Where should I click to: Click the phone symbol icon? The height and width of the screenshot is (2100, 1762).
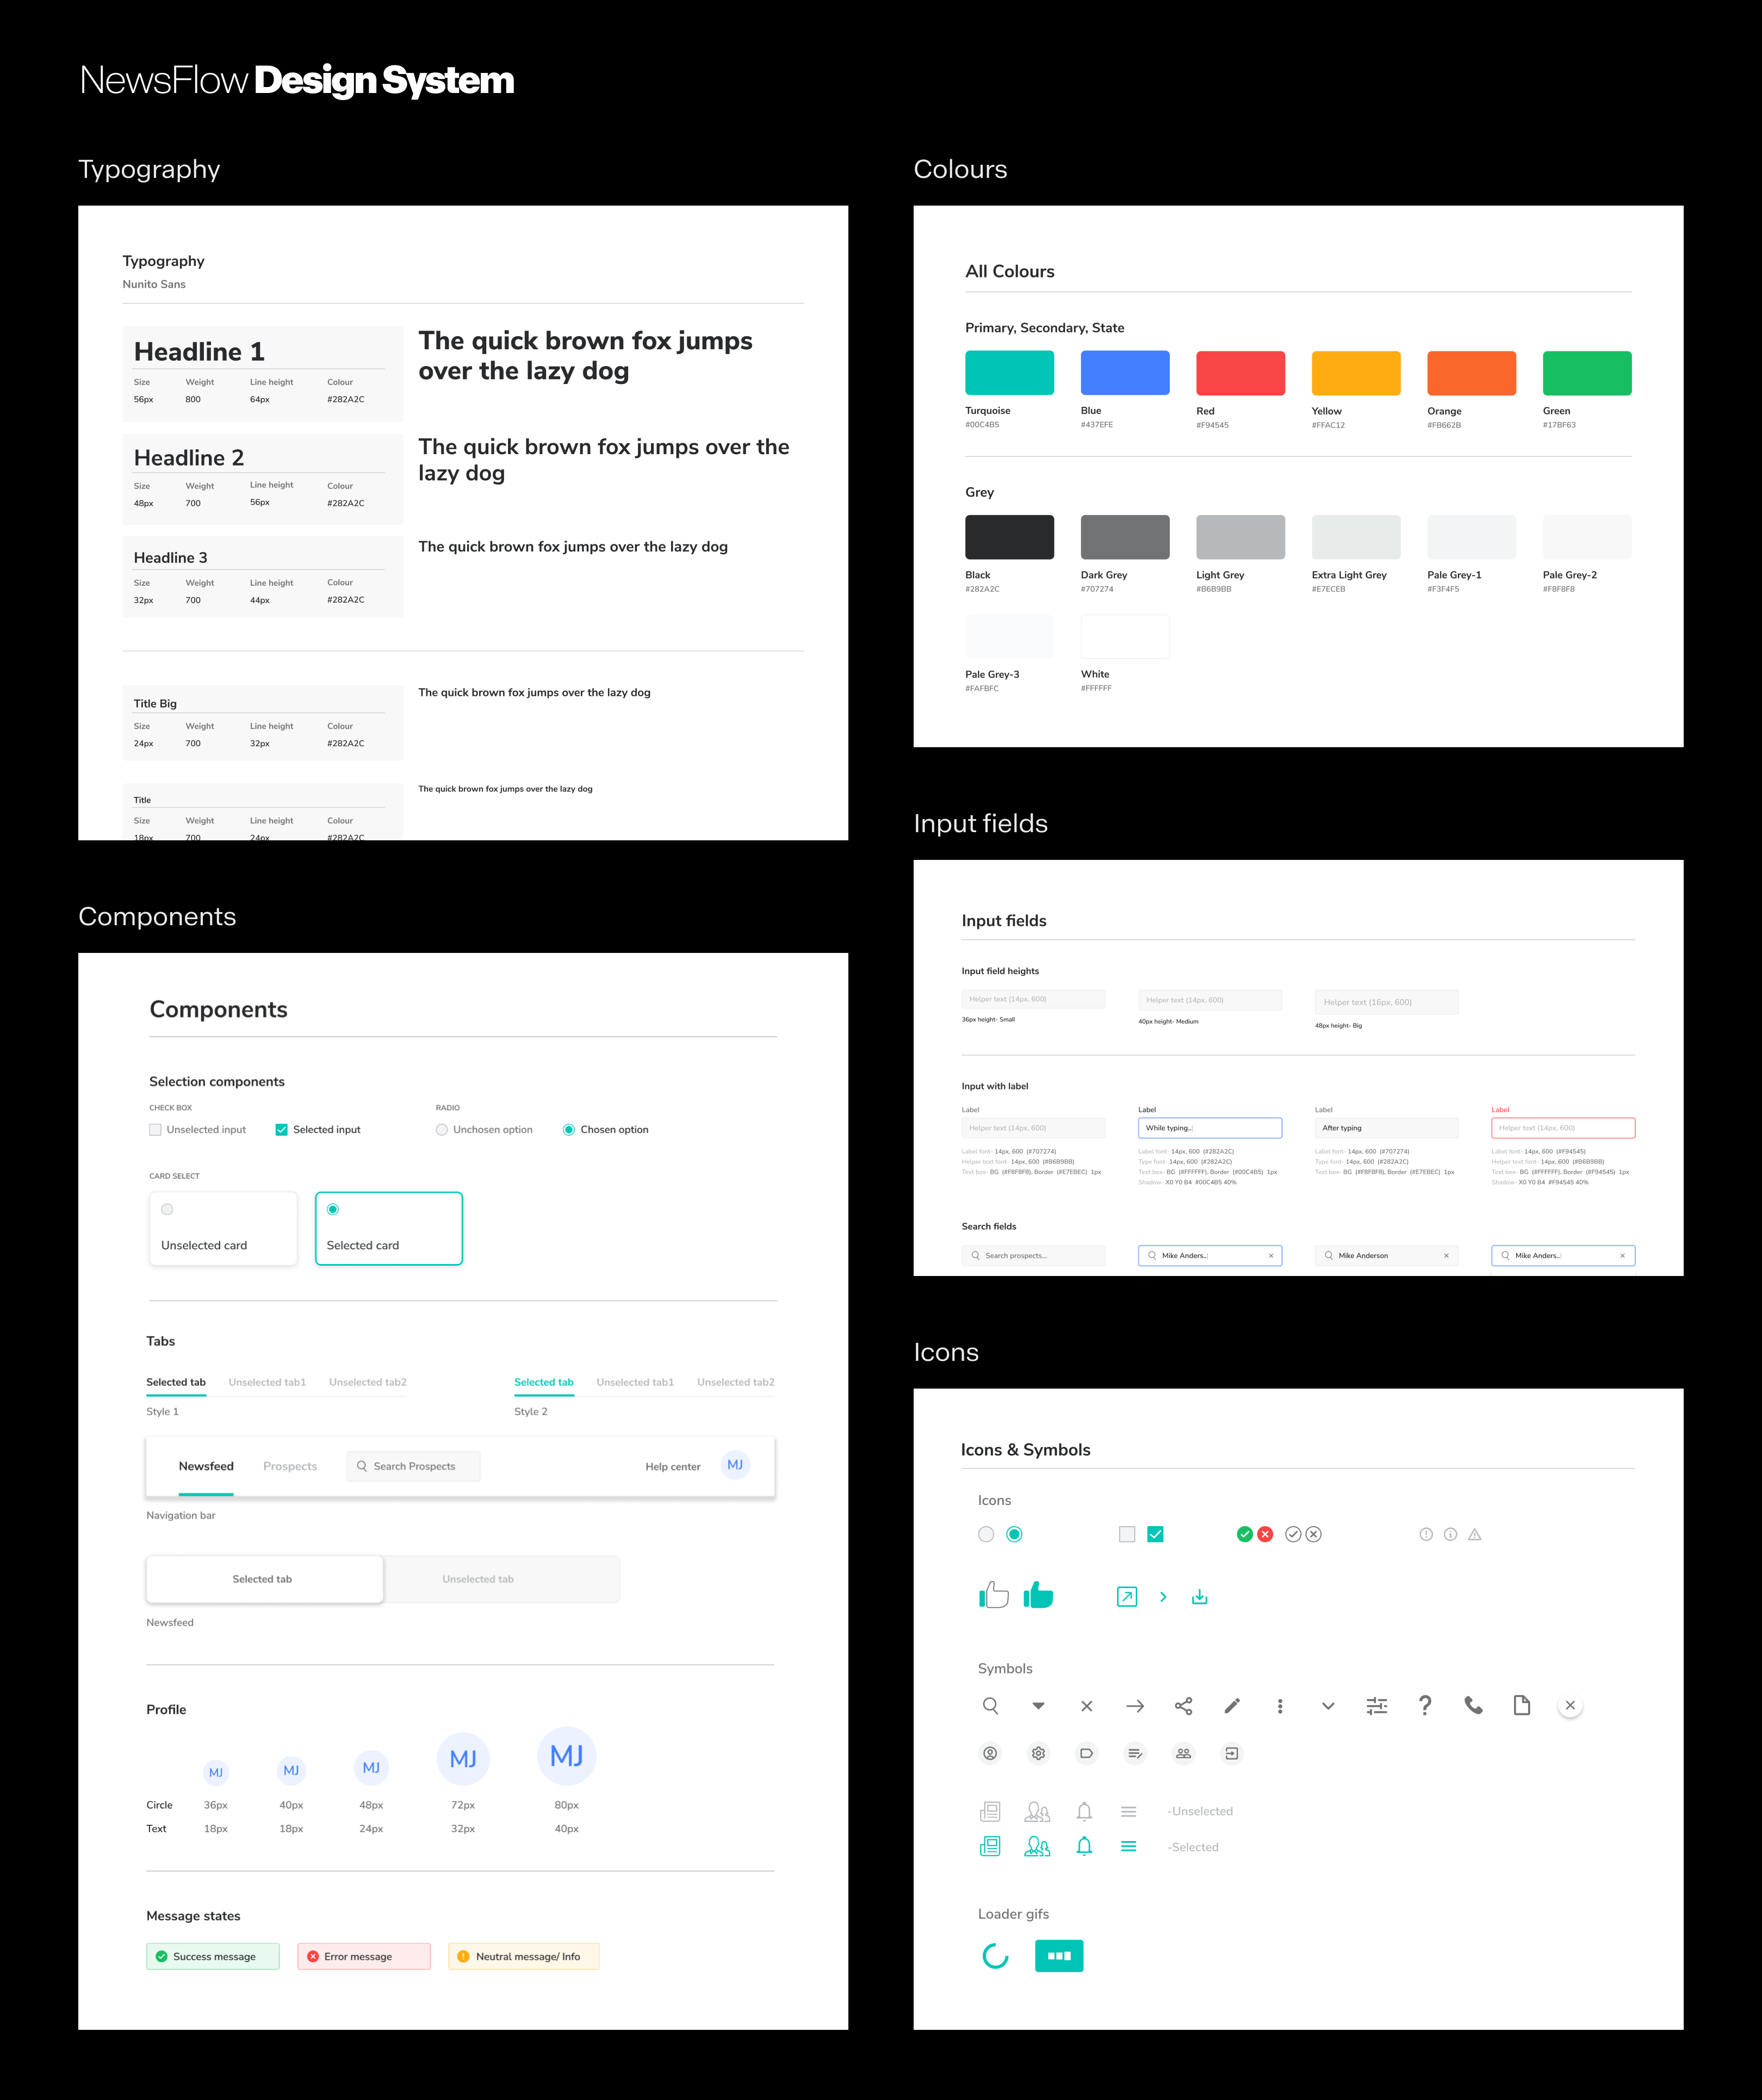click(x=1473, y=1706)
